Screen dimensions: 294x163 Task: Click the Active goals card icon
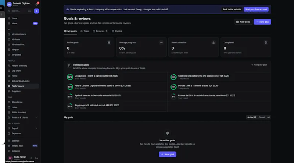point(109,43)
